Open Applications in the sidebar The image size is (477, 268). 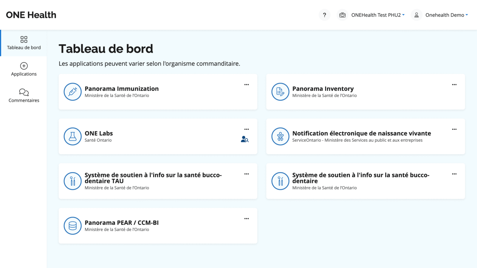point(24,69)
